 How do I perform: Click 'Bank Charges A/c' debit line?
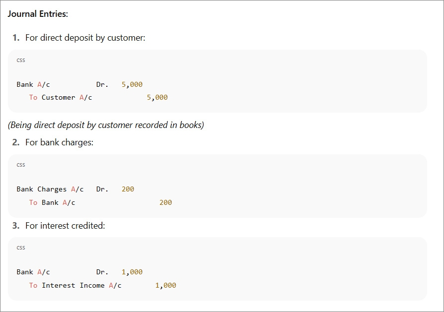coord(50,189)
